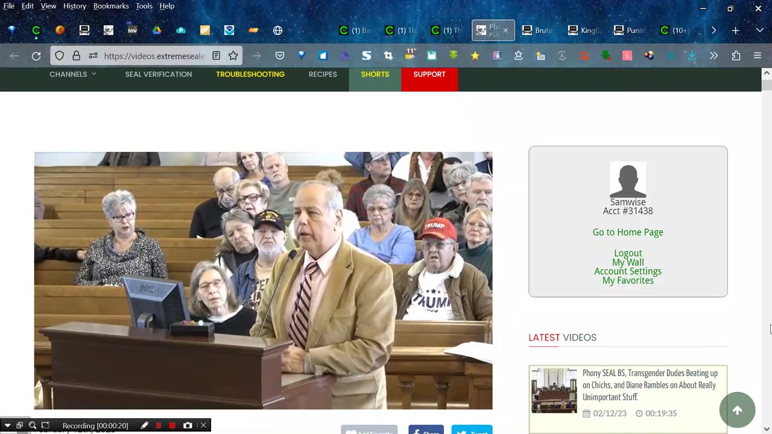The image size is (772, 434).
Task: Open the list all tabs dropdown arrow
Action: coord(759,30)
